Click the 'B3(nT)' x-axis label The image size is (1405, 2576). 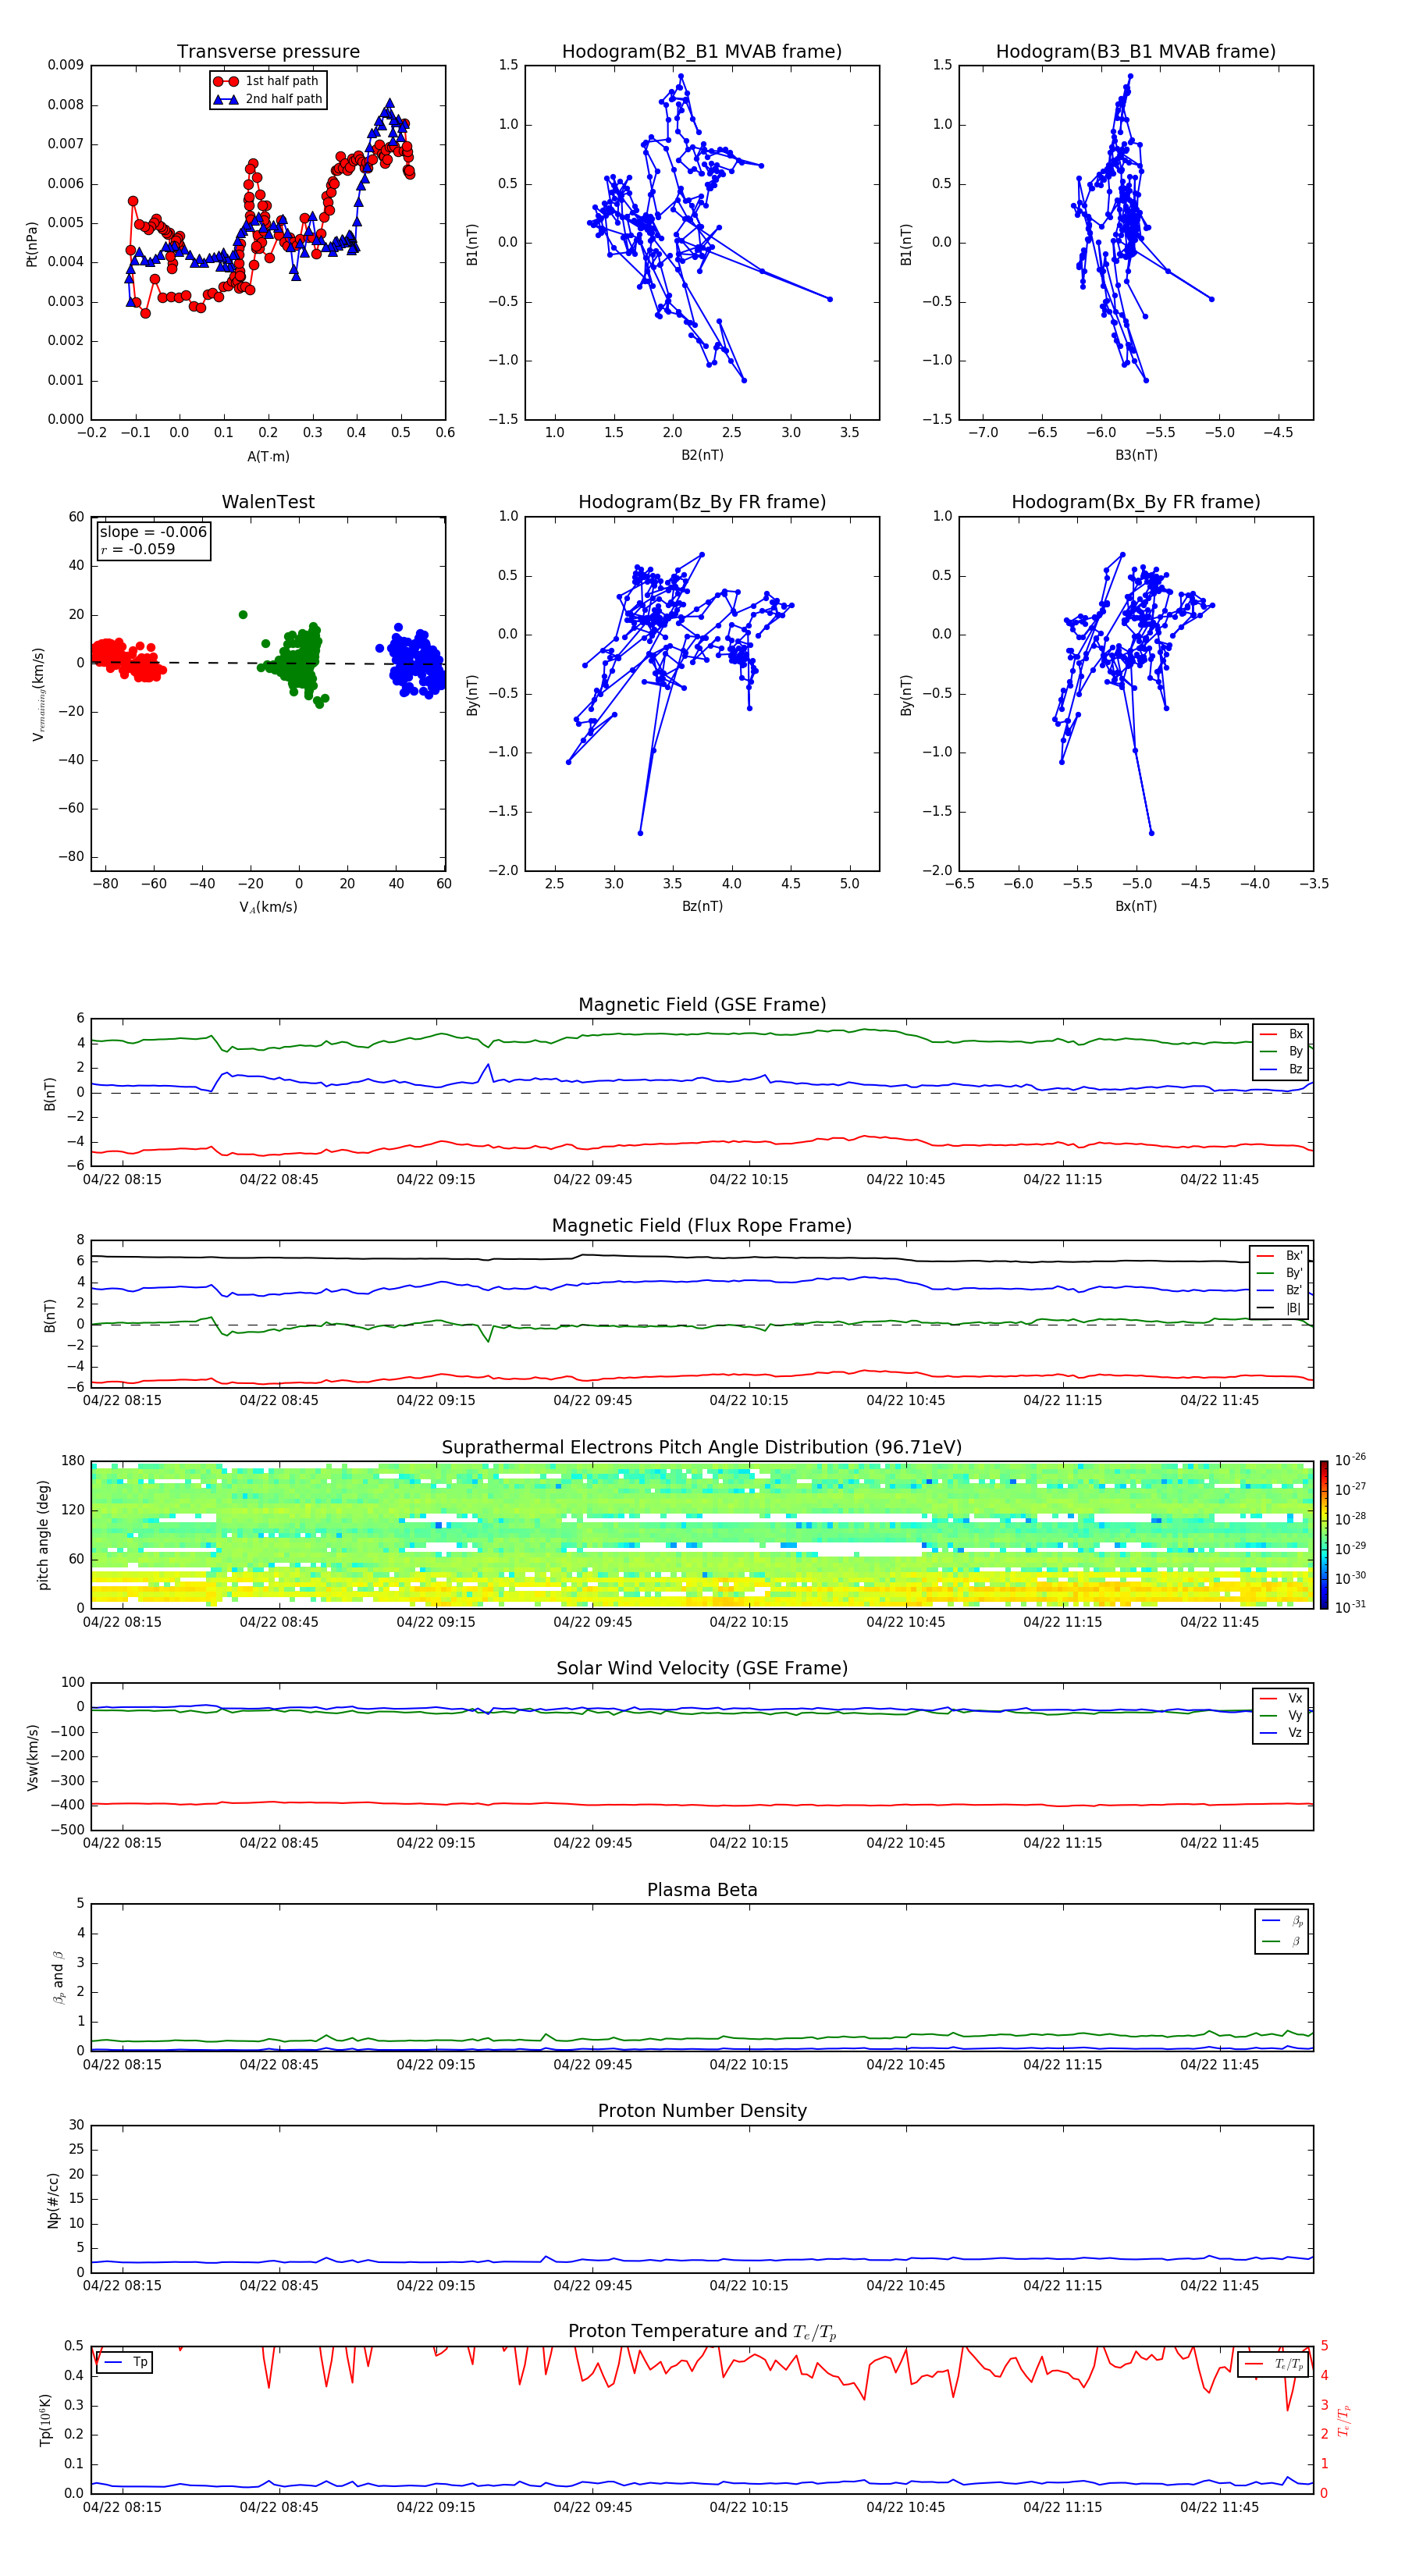click(x=1136, y=455)
